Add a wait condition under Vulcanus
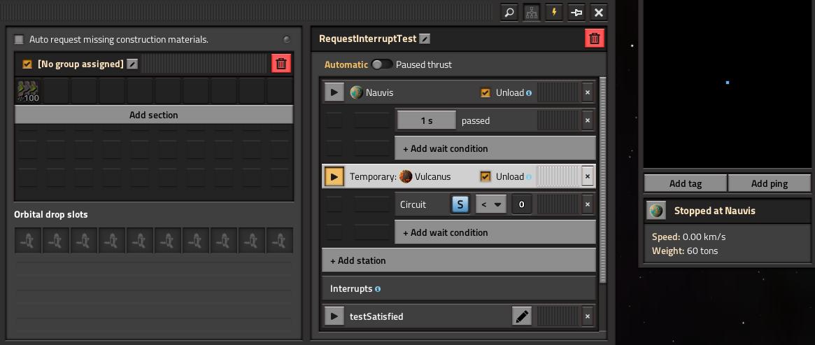This screenshot has width=815, height=345. pyautogui.click(x=495, y=232)
